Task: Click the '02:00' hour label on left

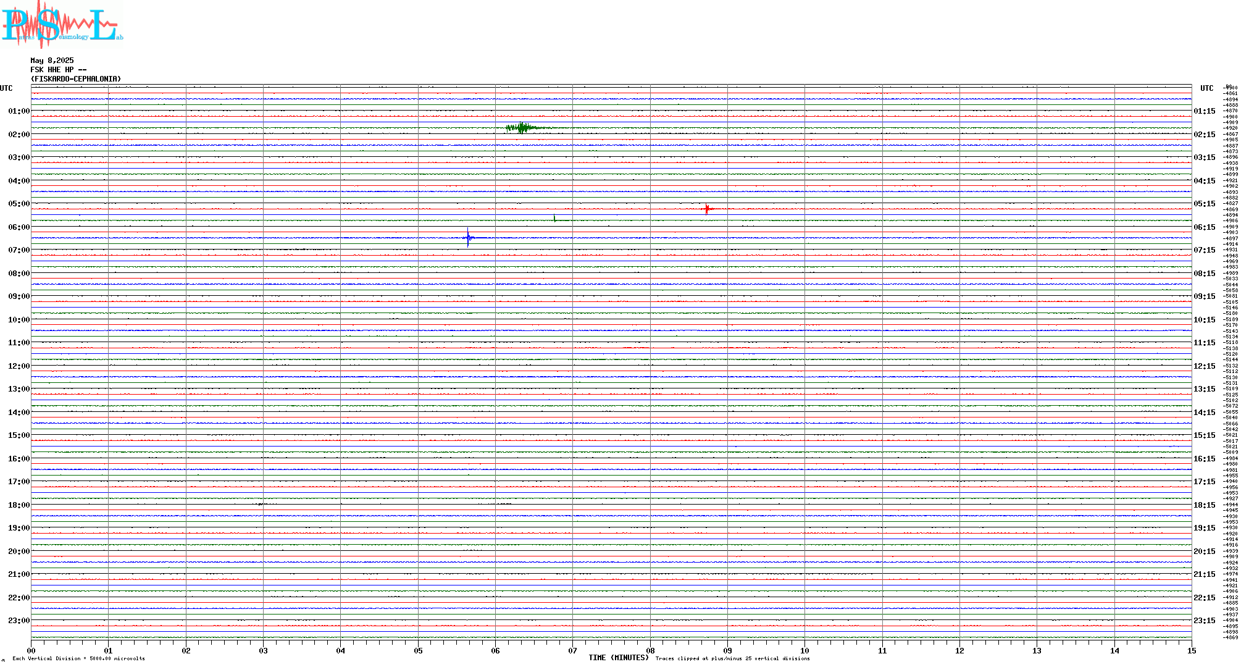Action: [x=19, y=135]
